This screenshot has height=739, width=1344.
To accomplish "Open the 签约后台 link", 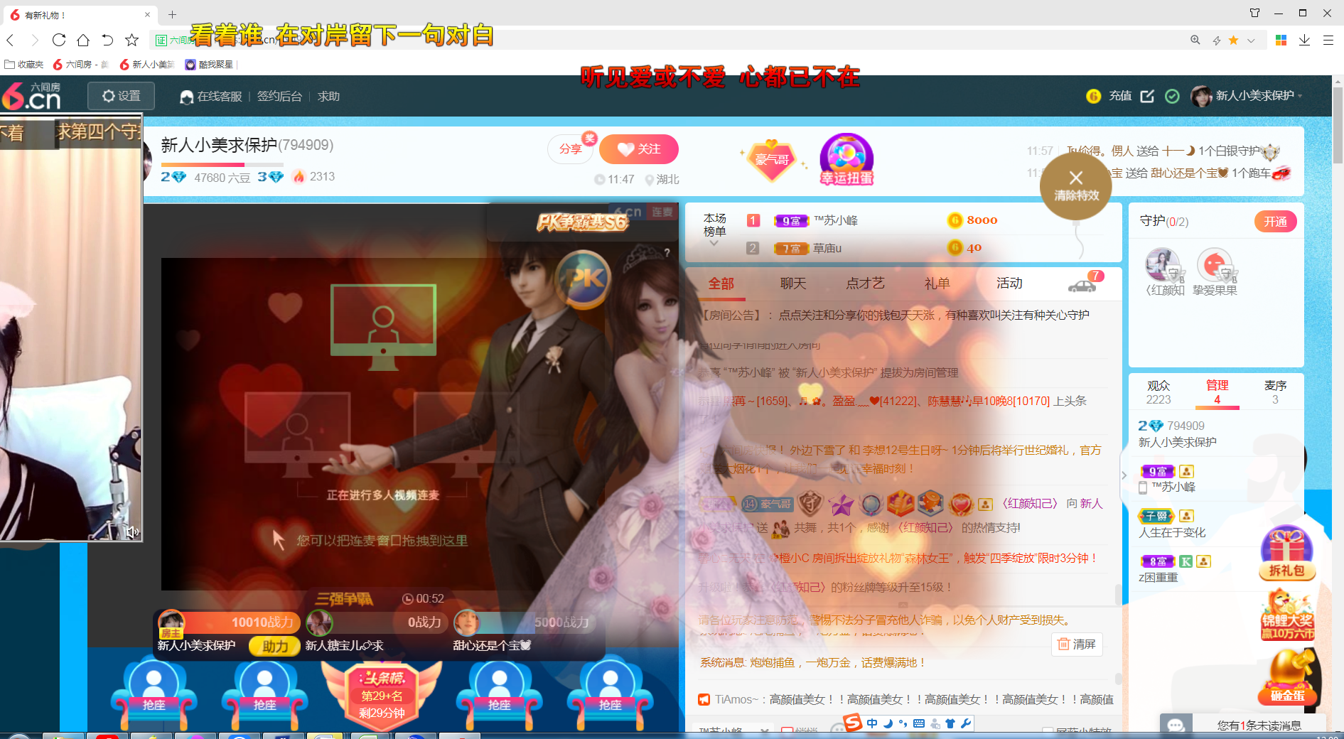I will point(279,96).
